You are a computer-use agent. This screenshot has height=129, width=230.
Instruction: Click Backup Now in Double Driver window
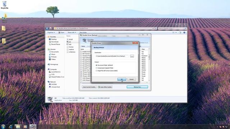[137, 87]
